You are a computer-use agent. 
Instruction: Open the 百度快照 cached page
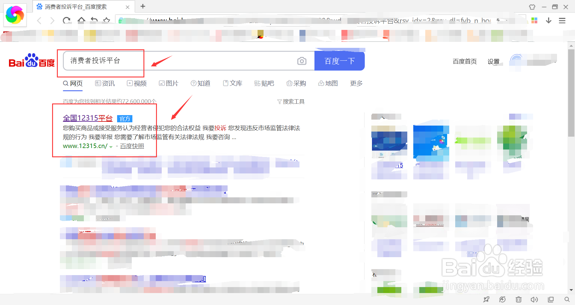point(132,146)
